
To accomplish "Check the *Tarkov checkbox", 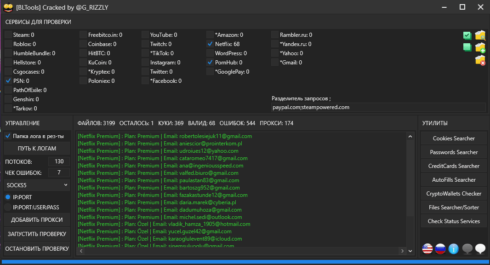I will (x=8, y=109).
